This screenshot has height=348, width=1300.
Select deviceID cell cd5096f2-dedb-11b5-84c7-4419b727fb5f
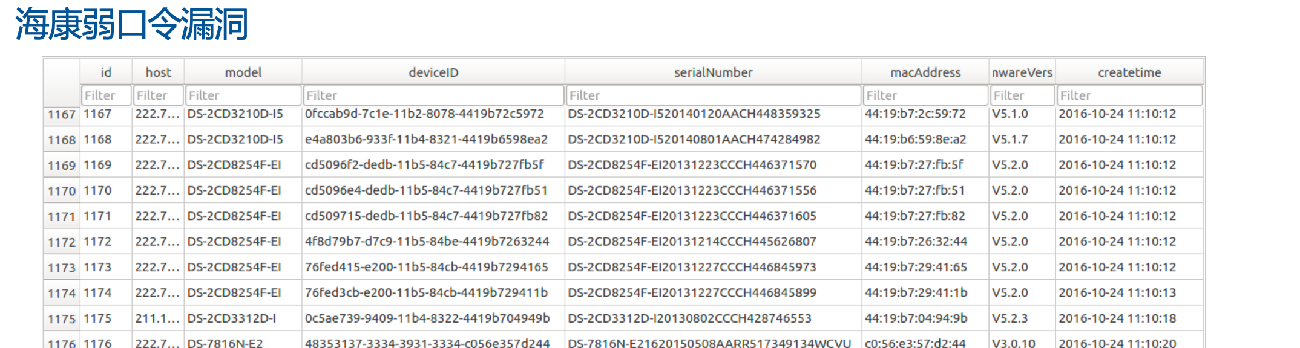[x=433, y=165]
